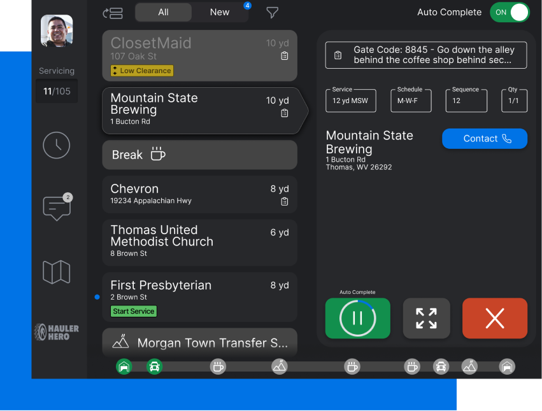The height and width of the screenshot is (411, 542).
Task: Open the filter funnel icon
Action: tap(272, 13)
